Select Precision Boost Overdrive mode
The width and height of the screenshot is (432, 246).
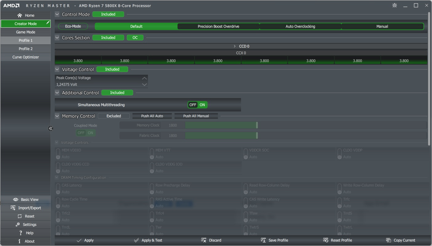pyautogui.click(x=218, y=26)
